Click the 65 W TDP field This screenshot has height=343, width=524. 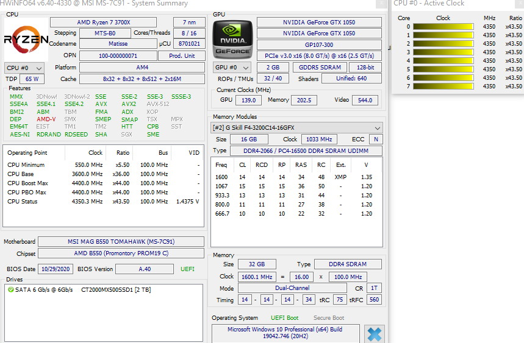point(32,79)
